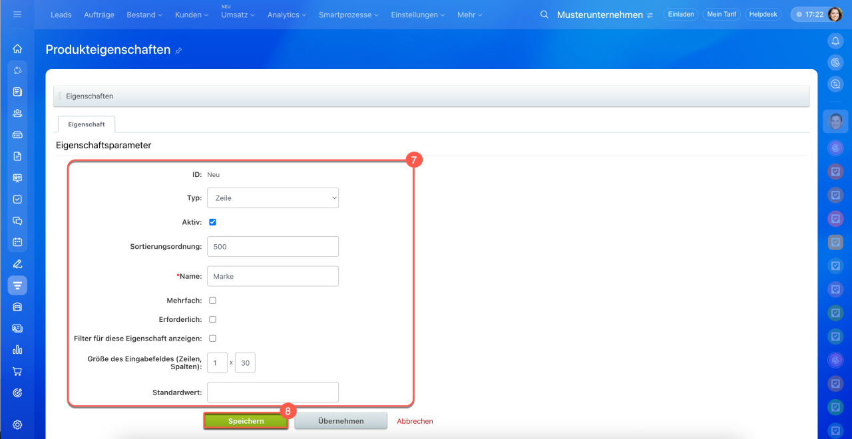Select the Eigenschaft tab
This screenshot has width=852, height=439.
[x=87, y=124]
